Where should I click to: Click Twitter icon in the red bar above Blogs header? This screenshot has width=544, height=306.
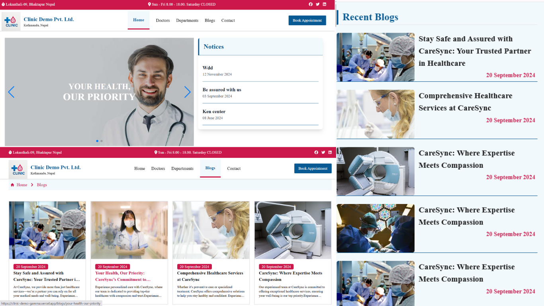point(323,153)
